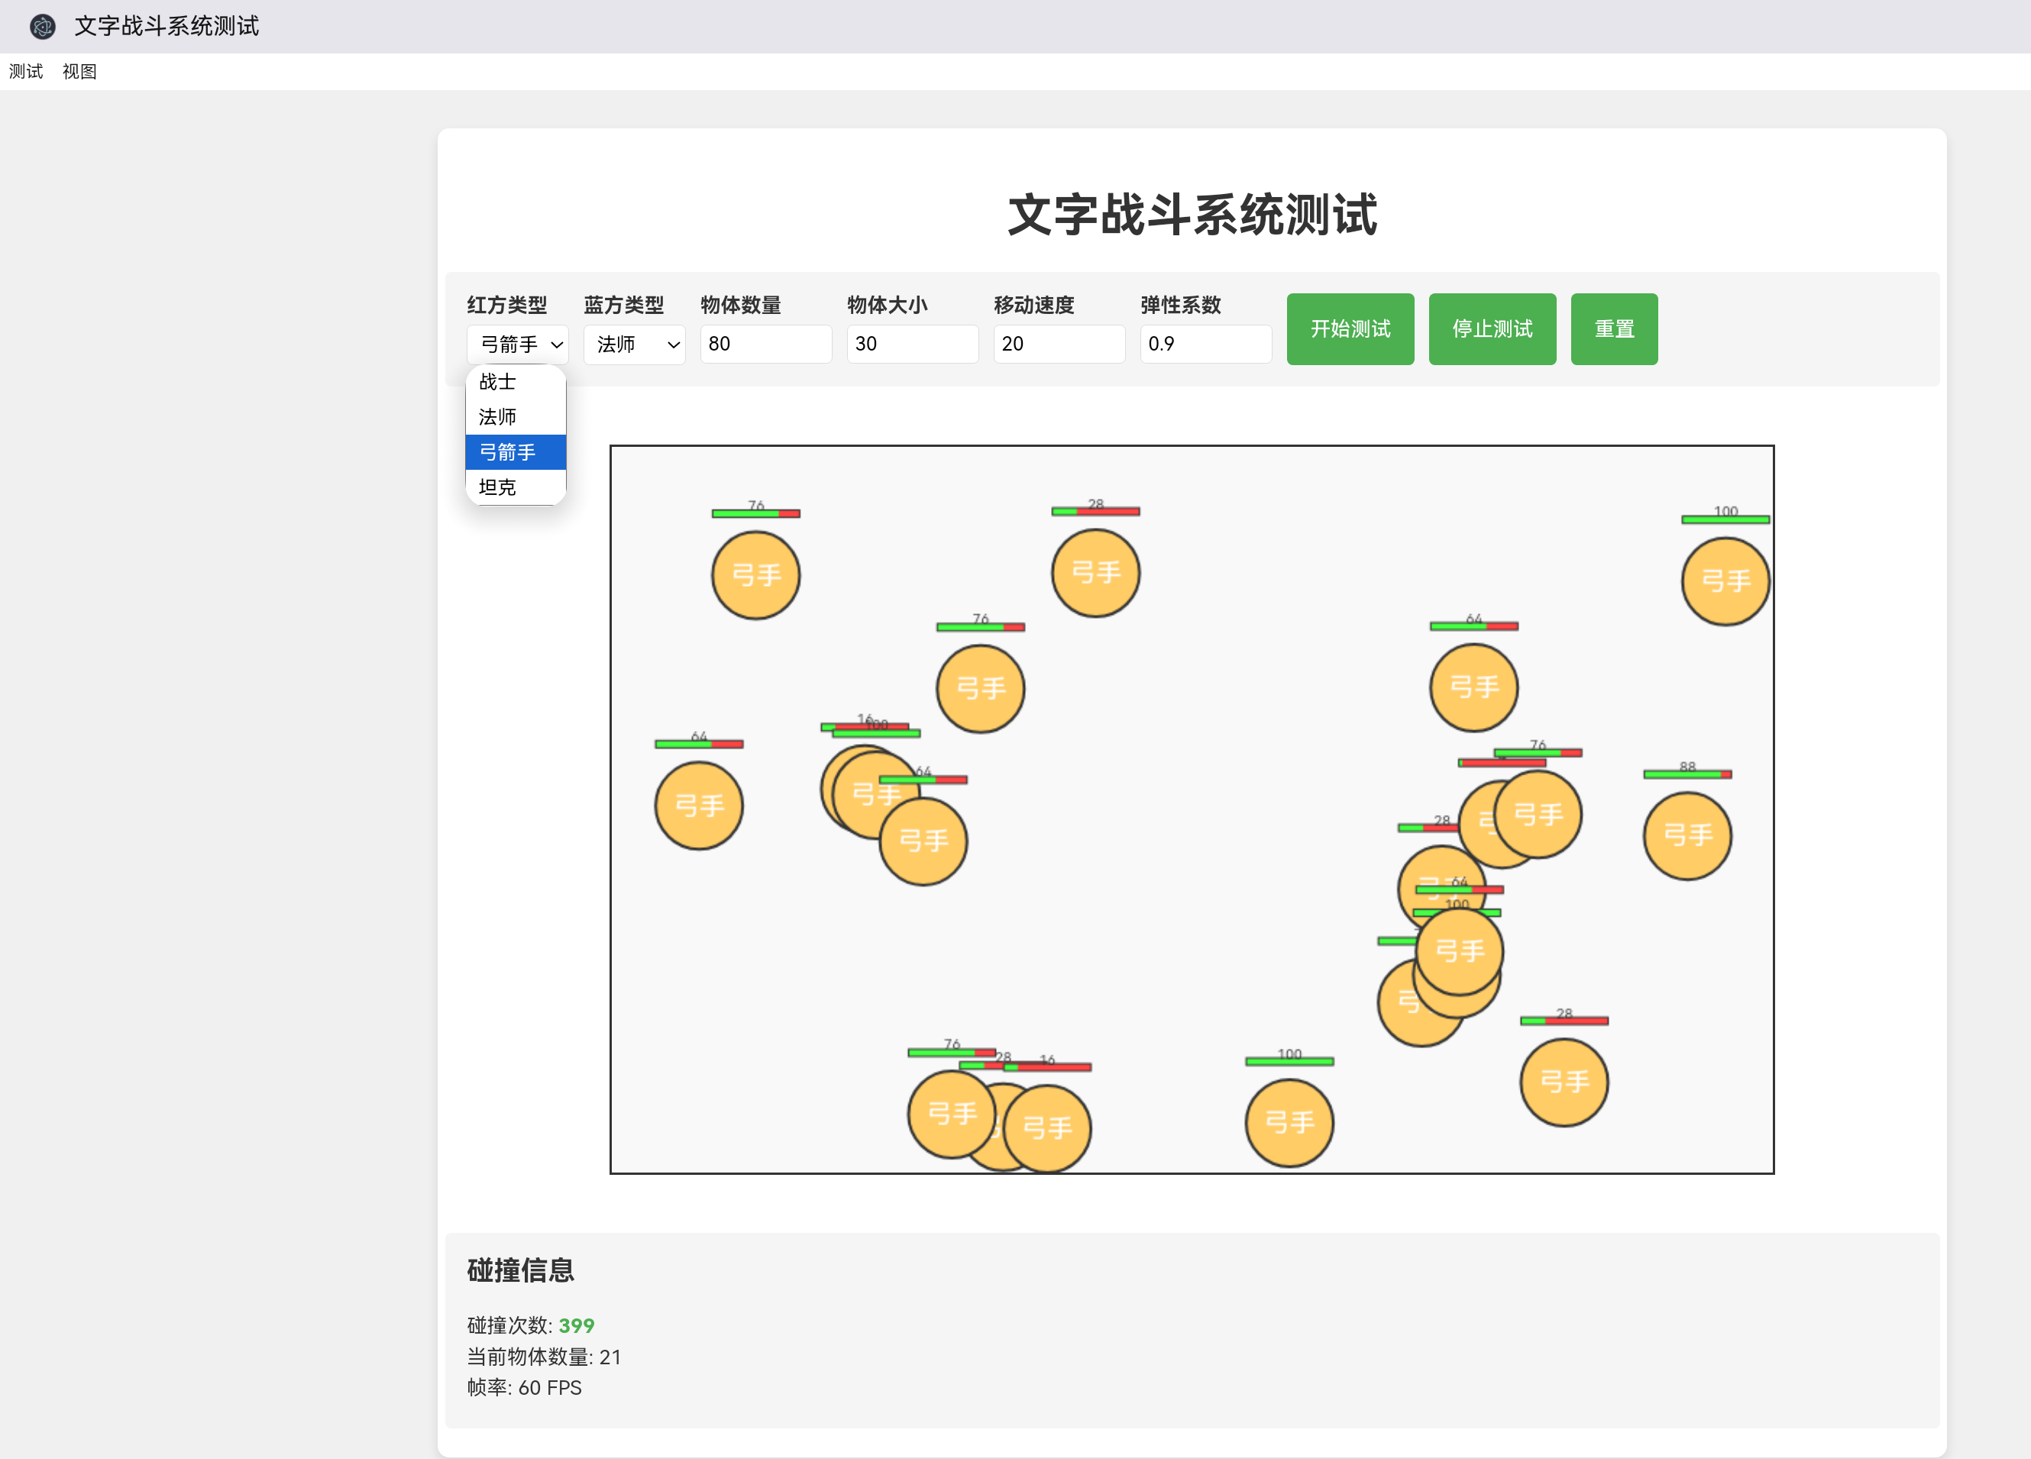Open the 测试 menu
2031x1459 pixels.
coord(25,71)
